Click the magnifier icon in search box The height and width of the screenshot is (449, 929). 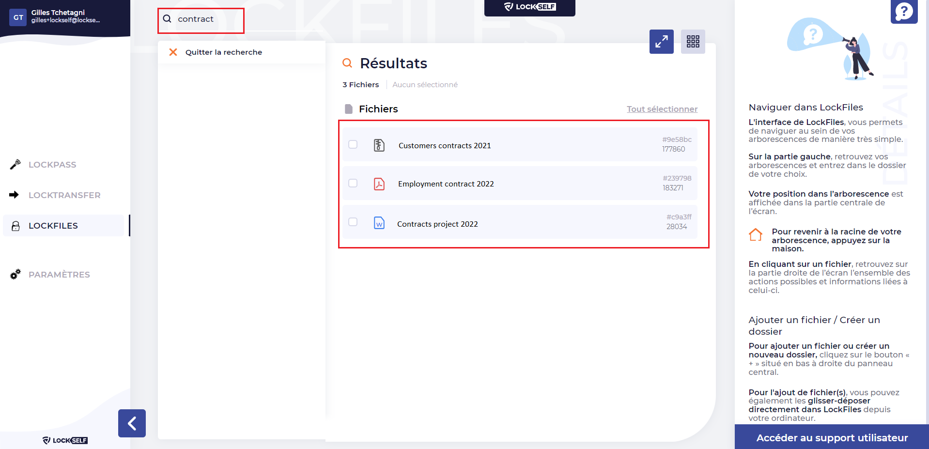[x=167, y=19]
